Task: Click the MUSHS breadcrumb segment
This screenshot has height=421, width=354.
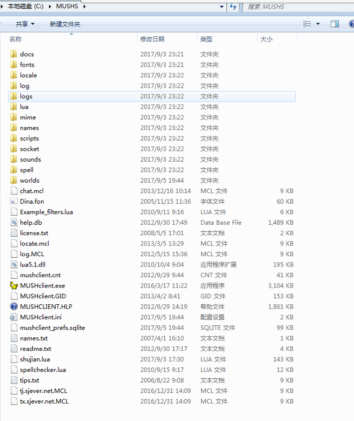Action: pos(67,6)
